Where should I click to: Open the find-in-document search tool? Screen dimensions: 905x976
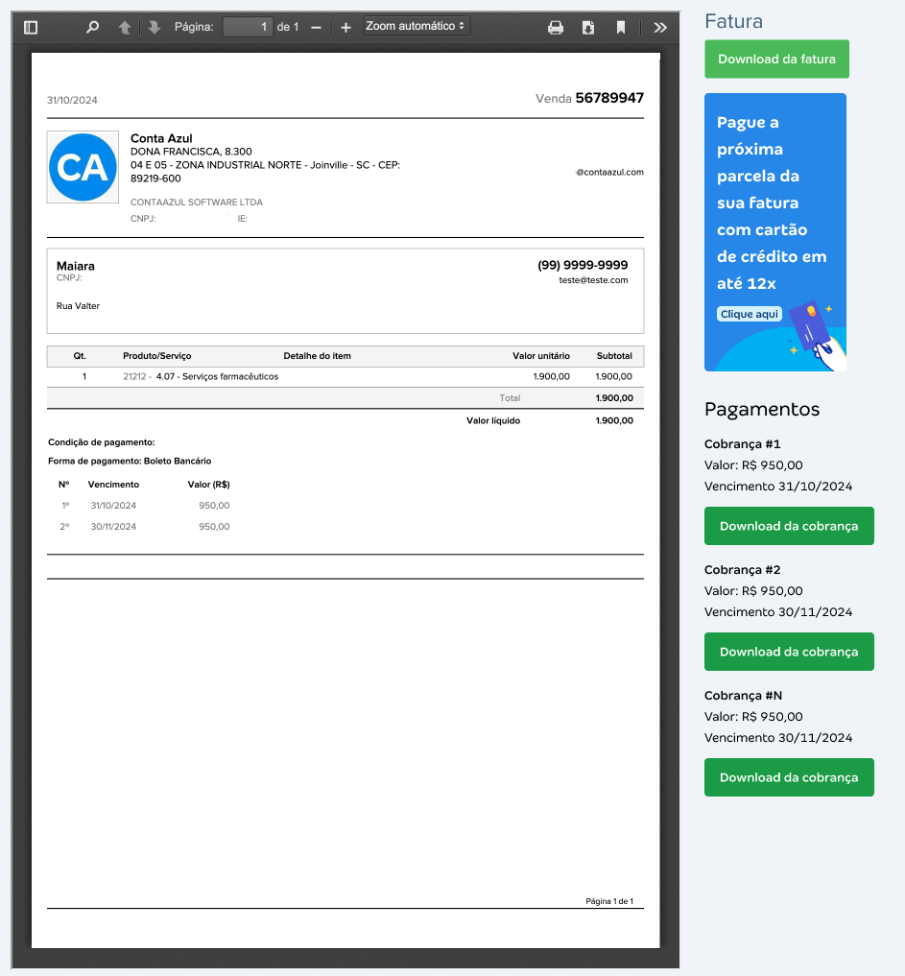(92, 28)
